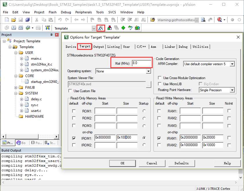
Task: Switch to the C/C++ tab
Action: (x=141, y=47)
